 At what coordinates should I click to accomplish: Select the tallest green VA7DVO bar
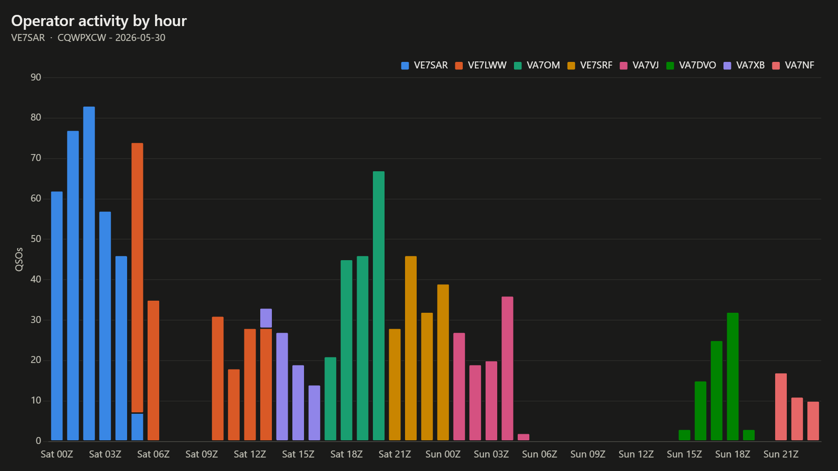[x=733, y=377]
